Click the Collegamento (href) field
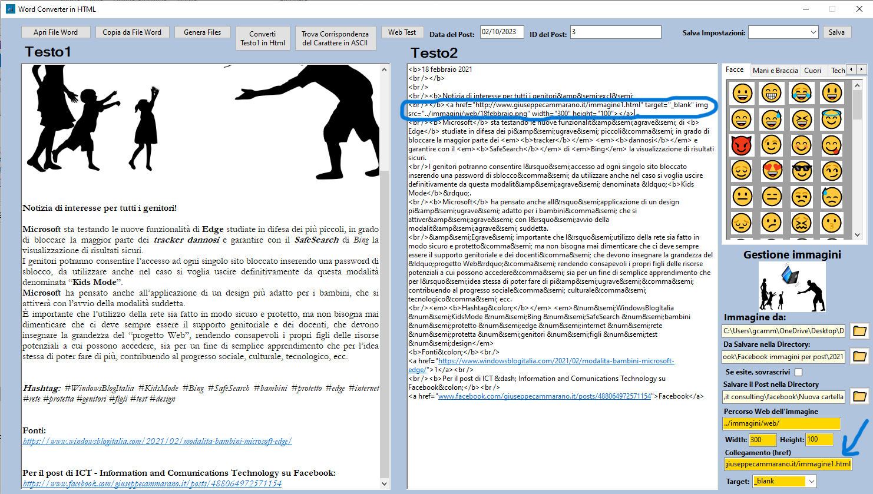 tap(788, 464)
